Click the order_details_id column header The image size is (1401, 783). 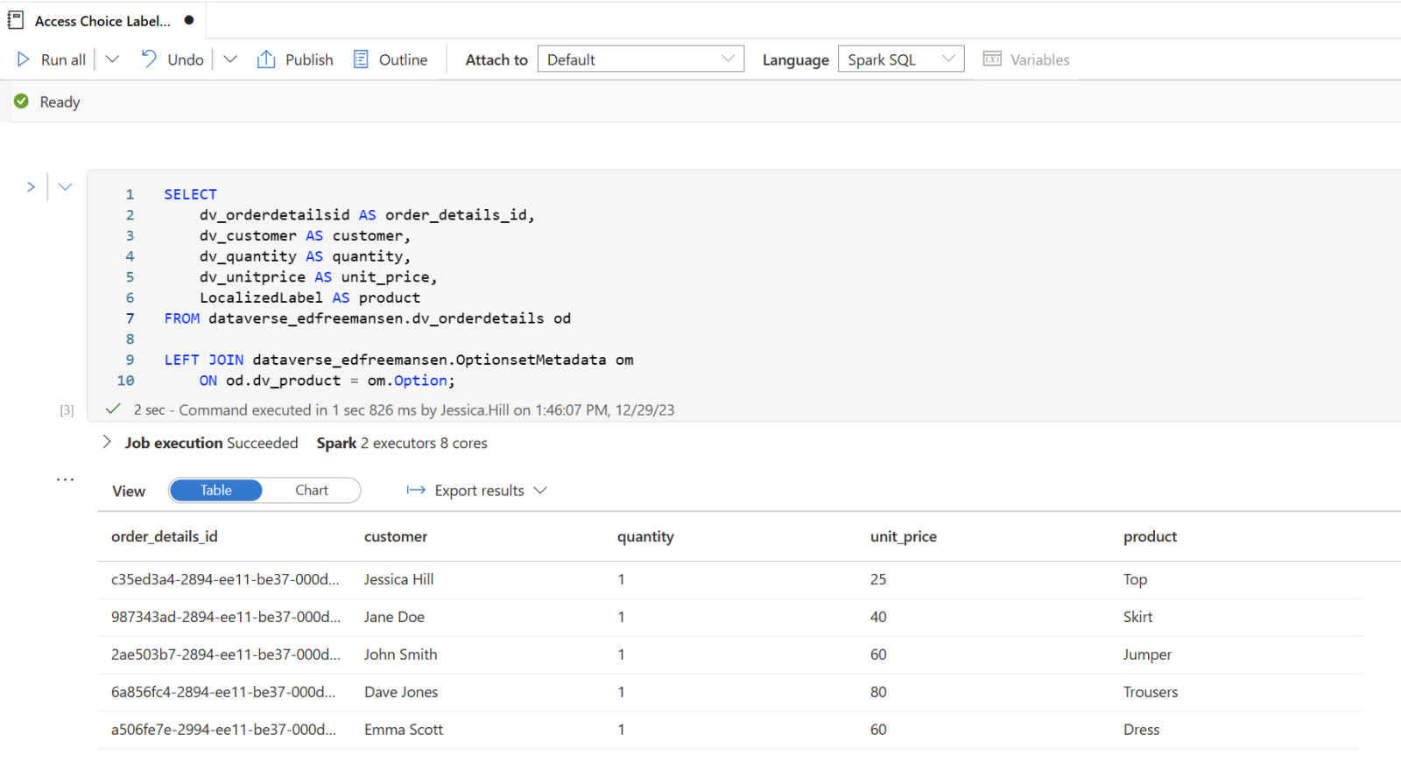tap(165, 536)
